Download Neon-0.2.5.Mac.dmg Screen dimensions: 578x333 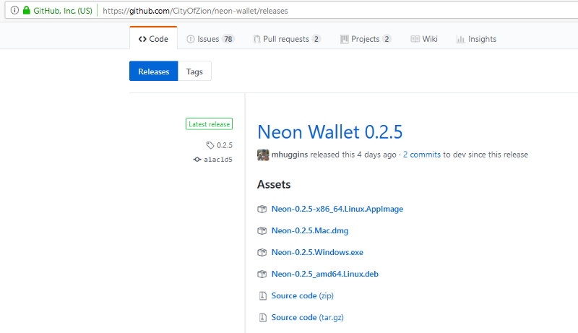[x=310, y=230]
